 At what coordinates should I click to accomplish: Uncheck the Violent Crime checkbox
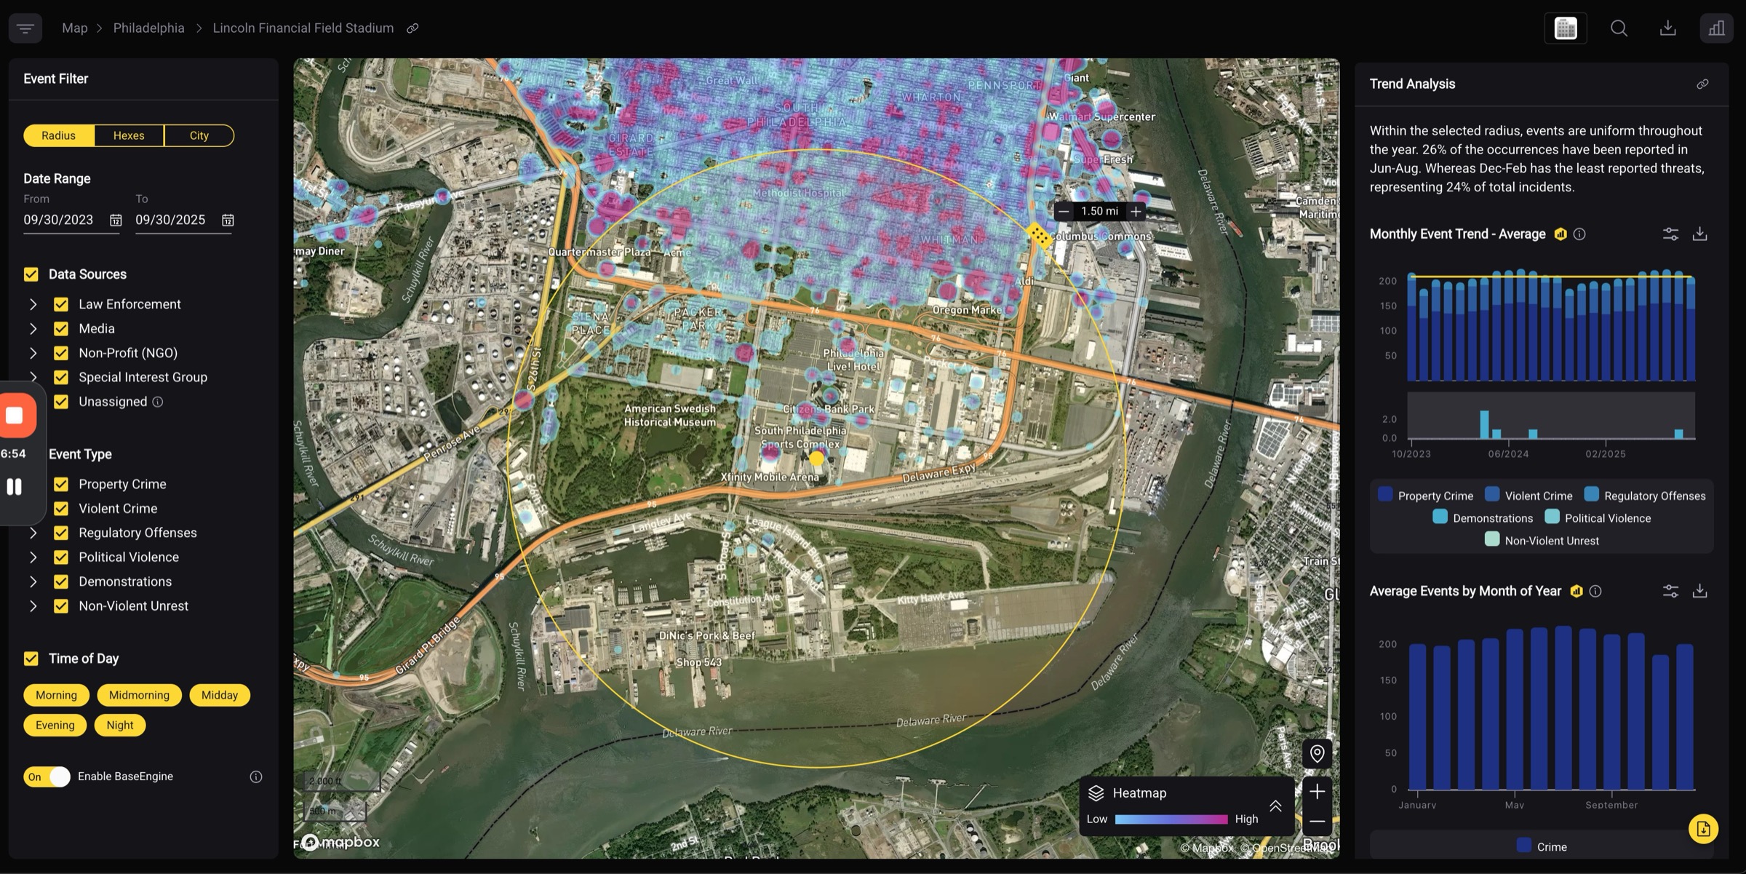click(x=61, y=509)
